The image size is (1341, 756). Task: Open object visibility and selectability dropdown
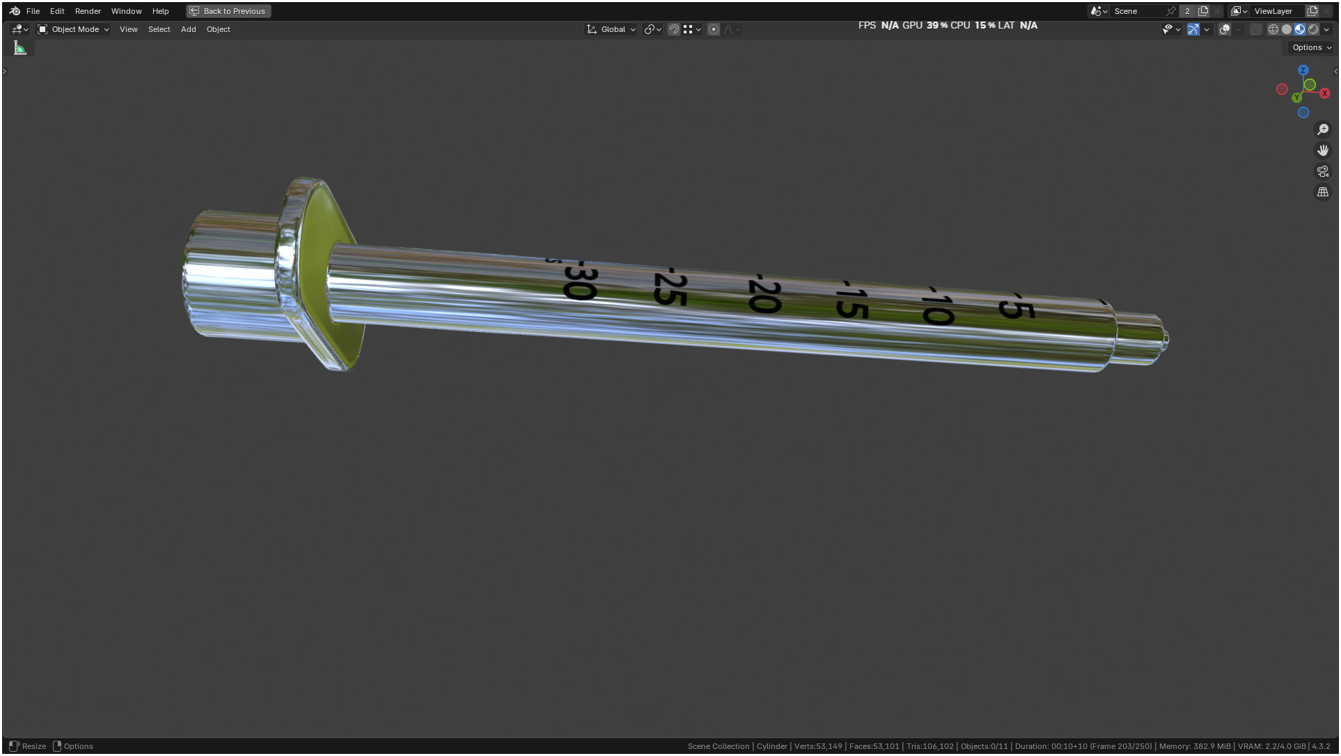[1172, 29]
